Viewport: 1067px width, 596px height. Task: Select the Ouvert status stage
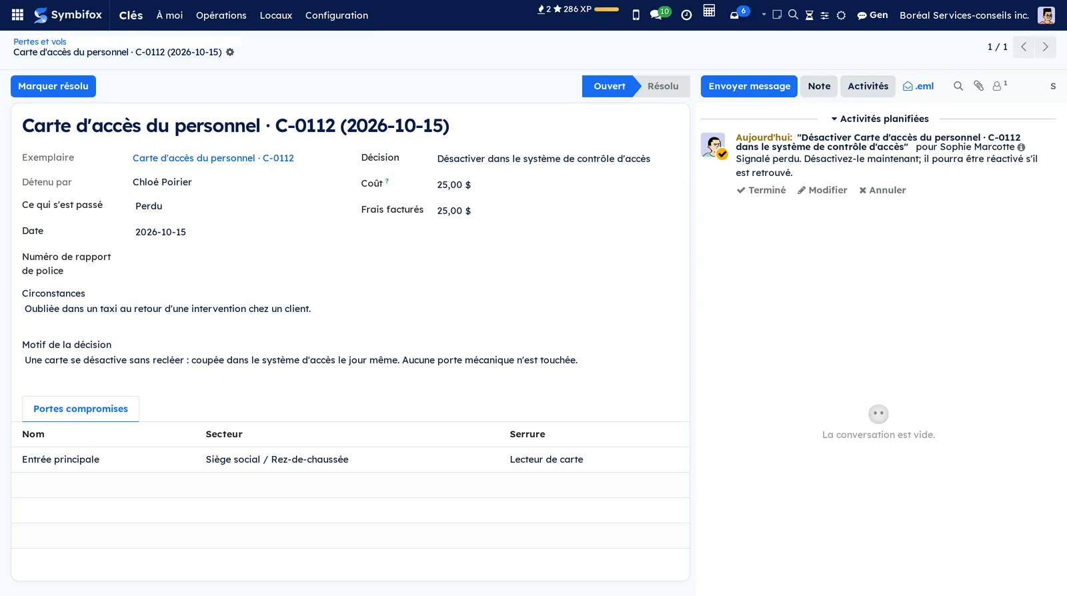(610, 86)
